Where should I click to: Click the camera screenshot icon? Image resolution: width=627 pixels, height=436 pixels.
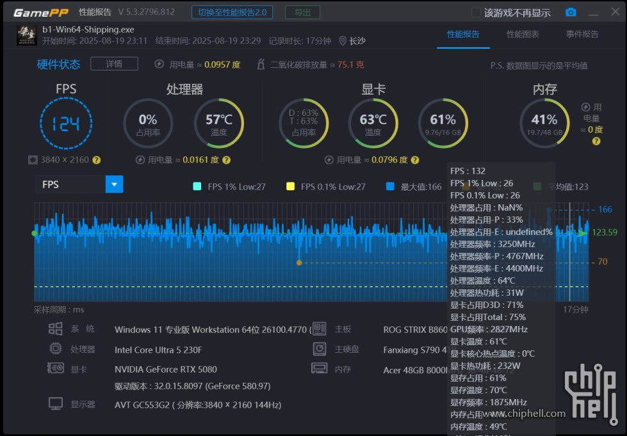click(x=571, y=12)
